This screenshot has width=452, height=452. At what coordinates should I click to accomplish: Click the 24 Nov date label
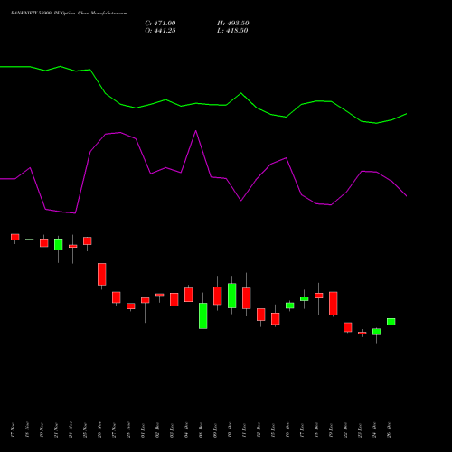tap(71, 430)
